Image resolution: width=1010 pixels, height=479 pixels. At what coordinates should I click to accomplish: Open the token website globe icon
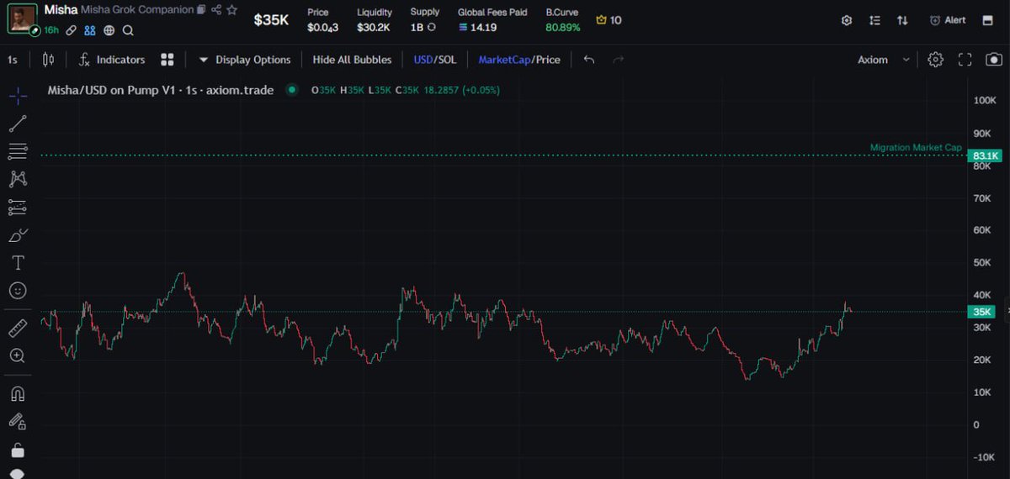[x=109, y=30]
